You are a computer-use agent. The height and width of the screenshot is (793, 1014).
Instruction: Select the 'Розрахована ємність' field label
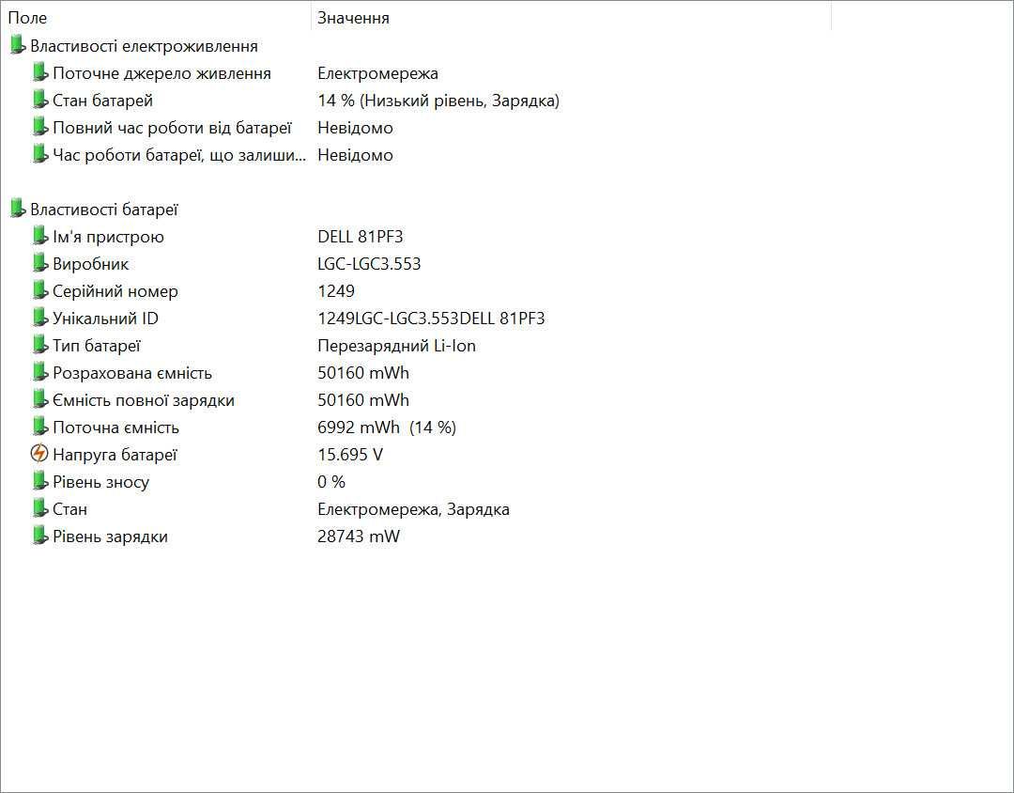pos(132,372)
